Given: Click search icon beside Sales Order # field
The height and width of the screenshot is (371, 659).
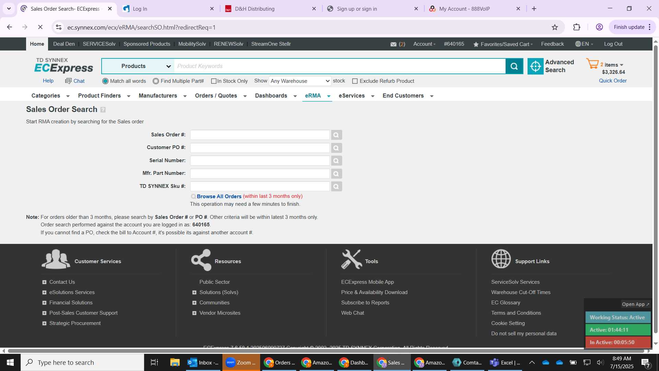Looking at the screenshot, I should [x=336, y=135].
